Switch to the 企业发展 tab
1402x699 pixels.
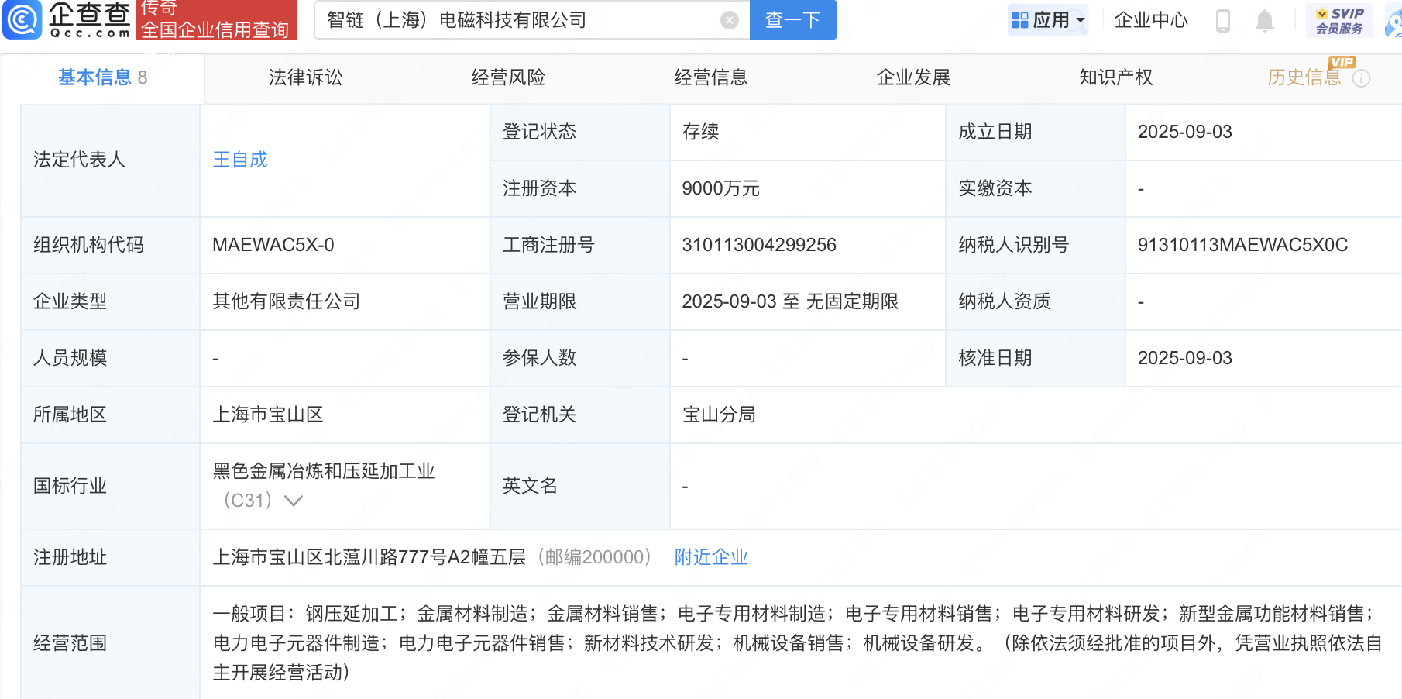point(913,77)
